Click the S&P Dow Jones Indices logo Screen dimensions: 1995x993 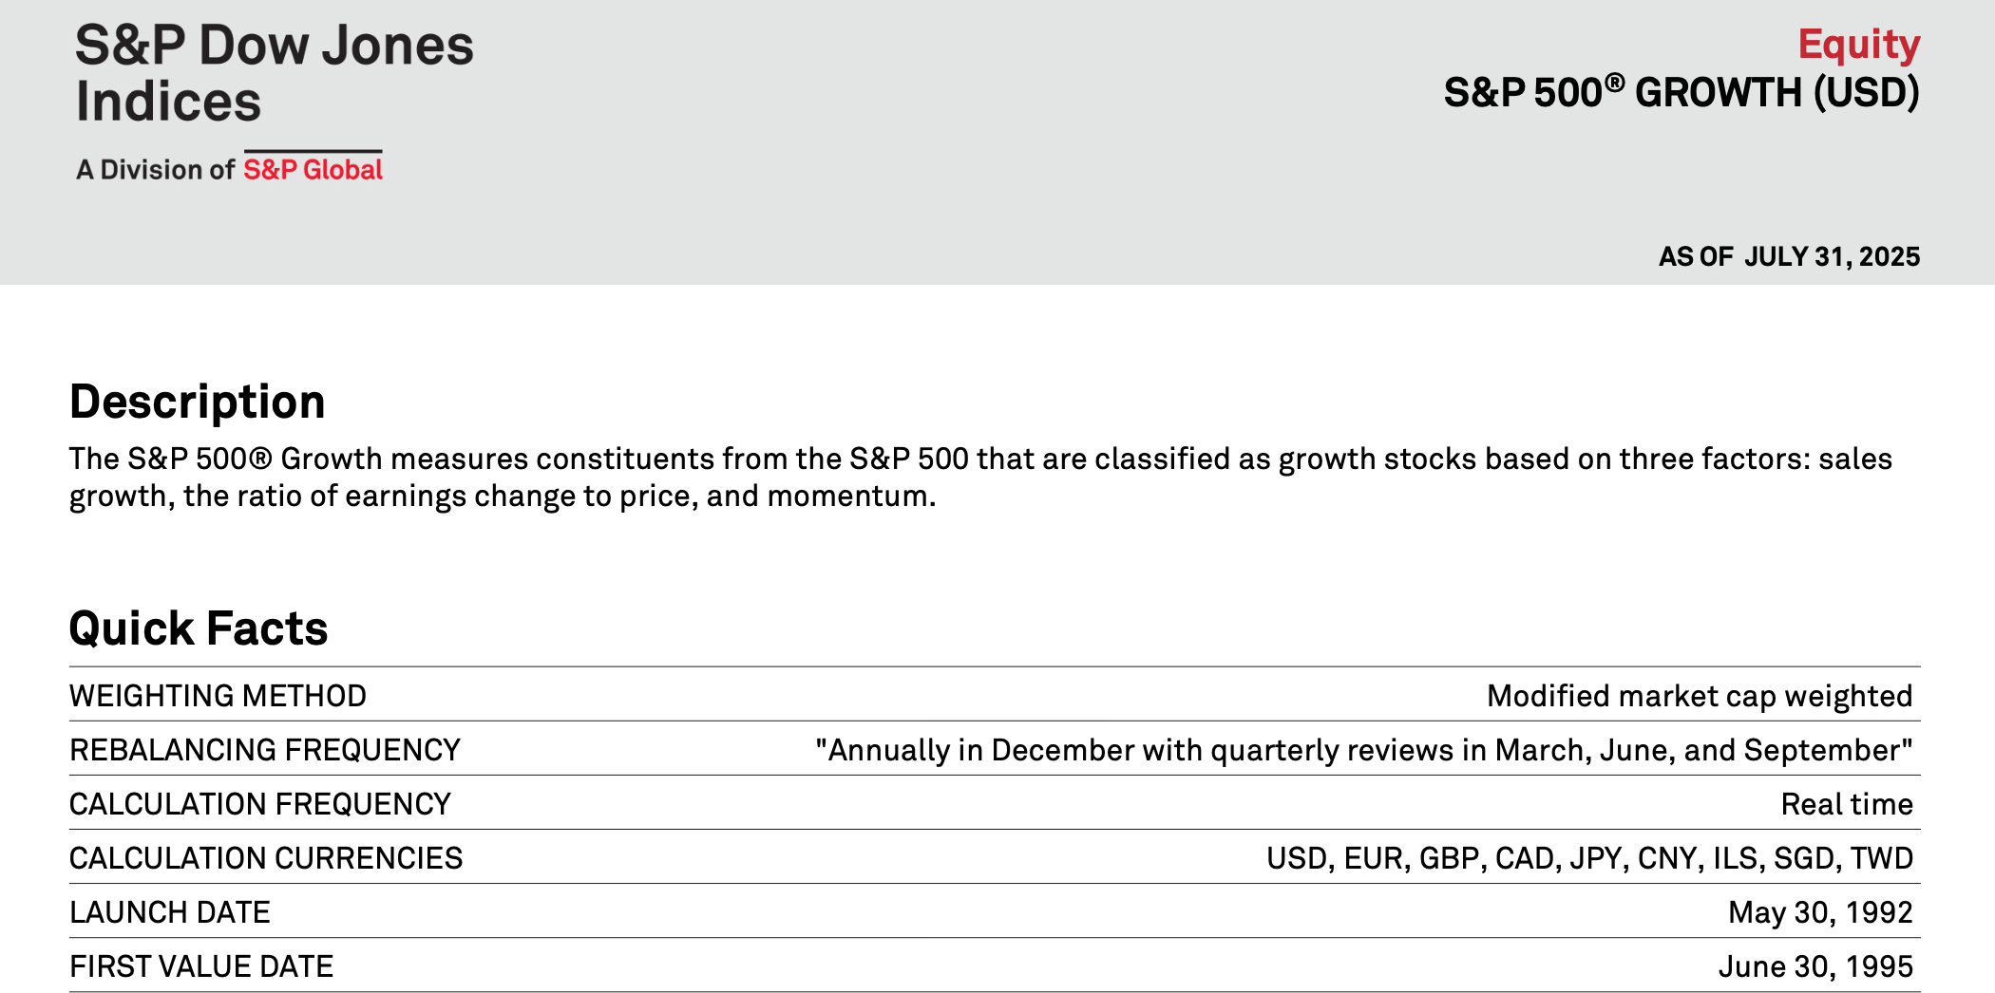pyautogui.click(x=274, y=73)
